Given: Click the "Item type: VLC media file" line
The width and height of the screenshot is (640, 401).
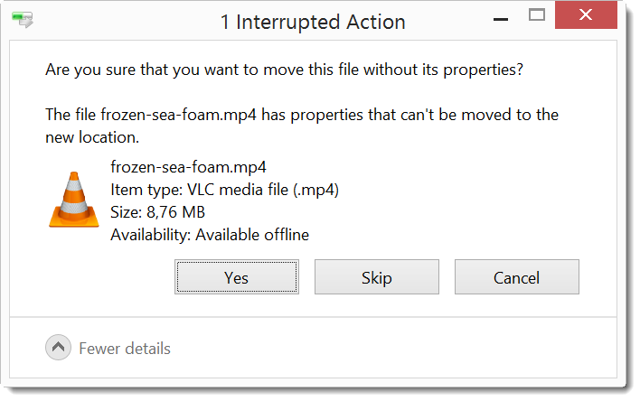Looking at the screenshot, I should coord(224,190).
